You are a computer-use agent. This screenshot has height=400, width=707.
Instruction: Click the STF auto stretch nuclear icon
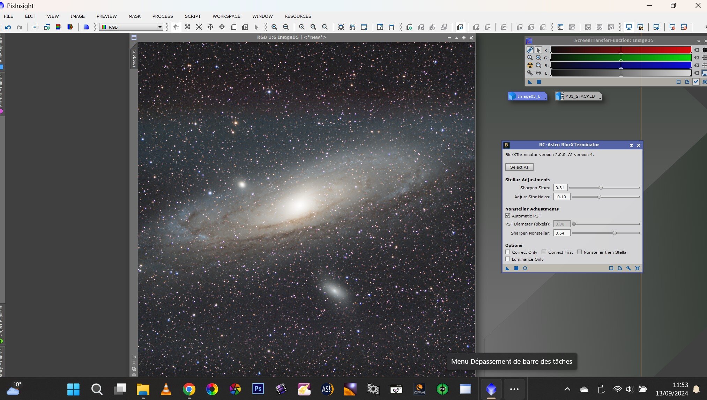[x=530, y=65]
